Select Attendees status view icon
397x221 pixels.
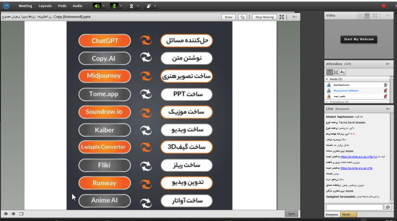click(x=342, y=72)
